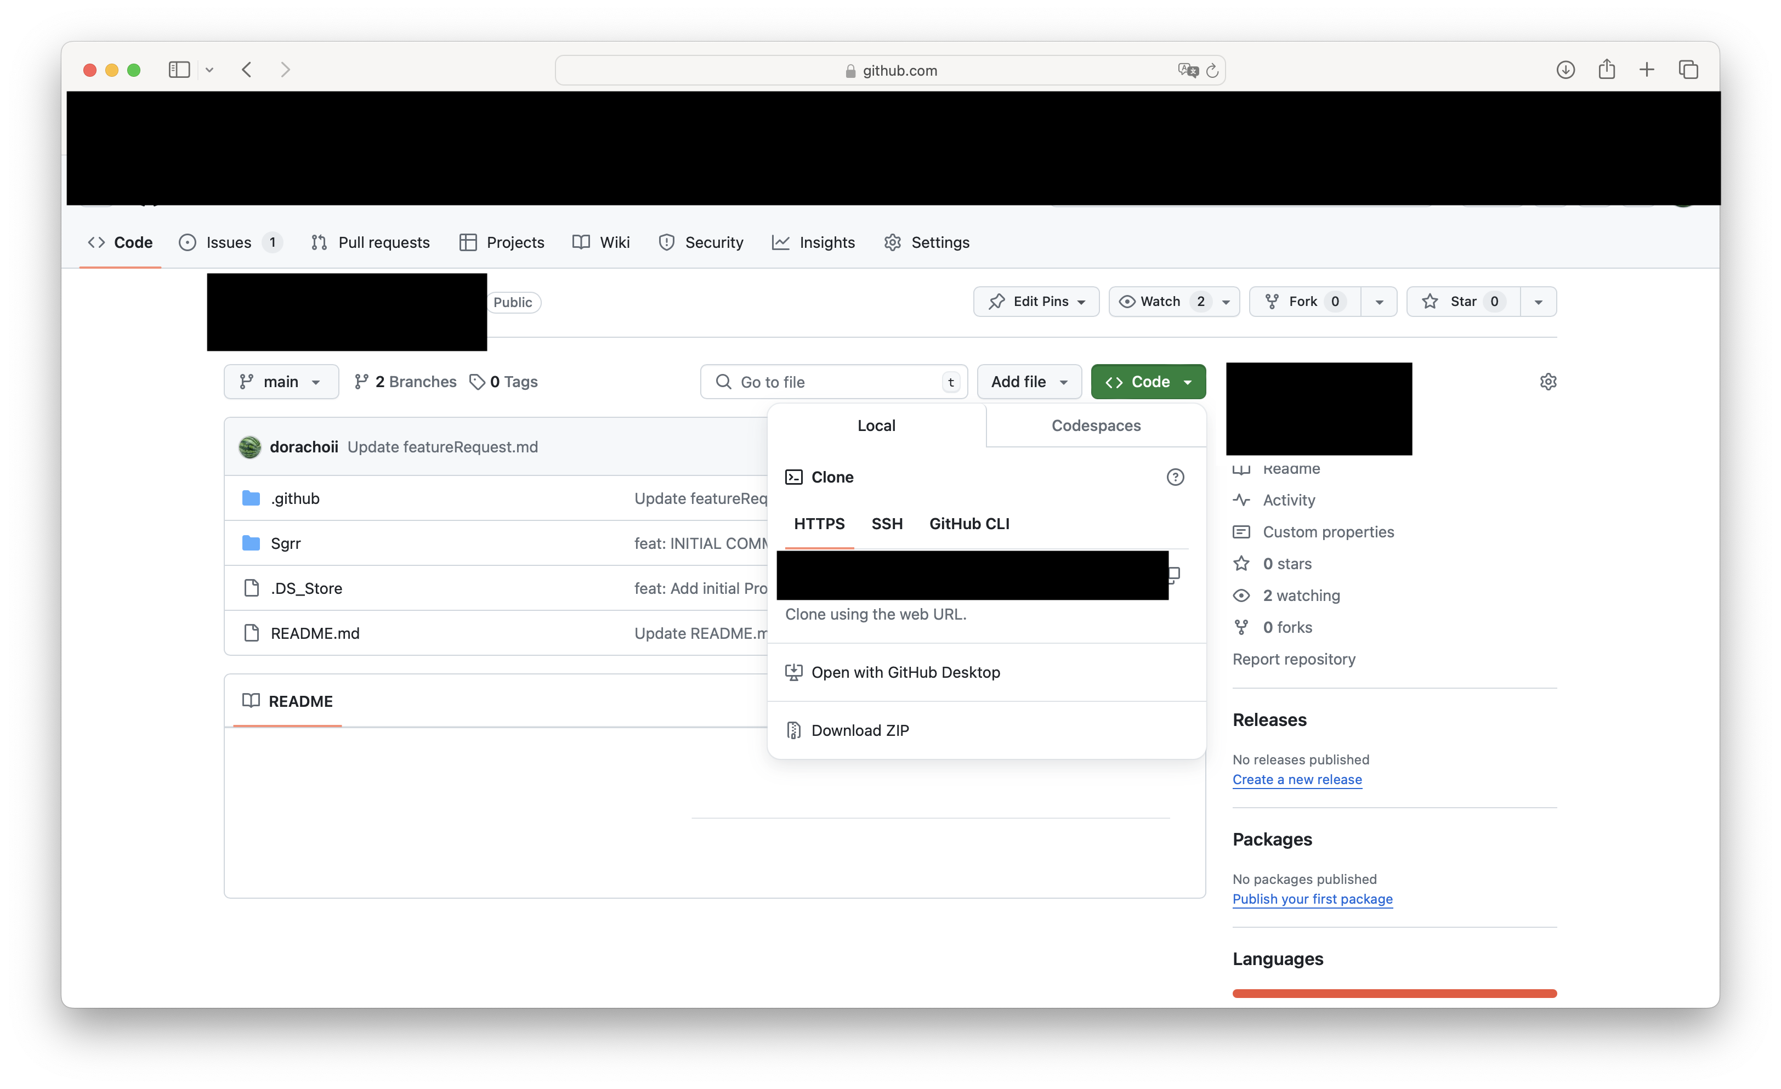Open Safari downloads icon
1781x1089 pixels.
tap(1565, 70)
